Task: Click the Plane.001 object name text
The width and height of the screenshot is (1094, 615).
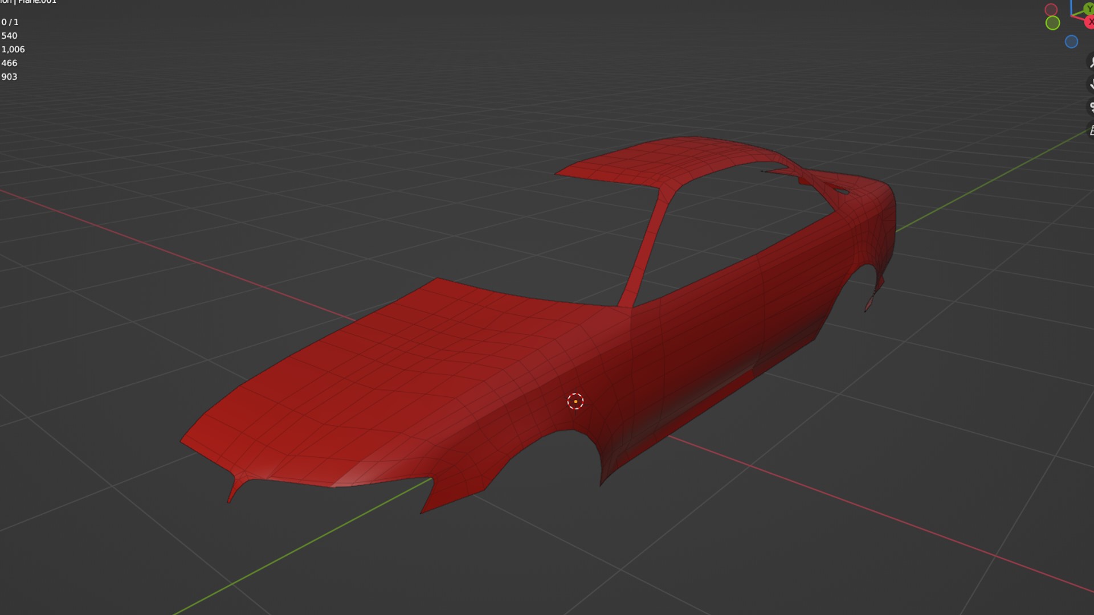Action: [37, 2]
